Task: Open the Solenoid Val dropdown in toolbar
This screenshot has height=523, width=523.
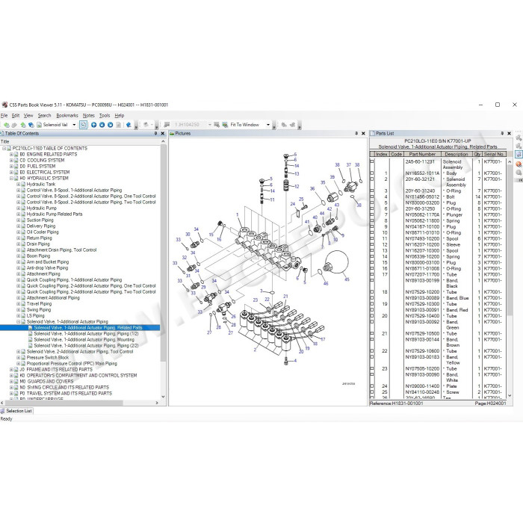Action: 74,125
